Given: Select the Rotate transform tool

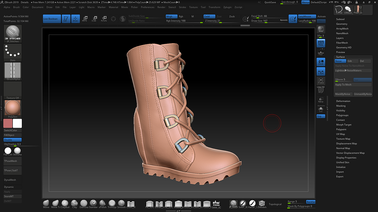Looking at the screenshot, I should click(103, 19).
